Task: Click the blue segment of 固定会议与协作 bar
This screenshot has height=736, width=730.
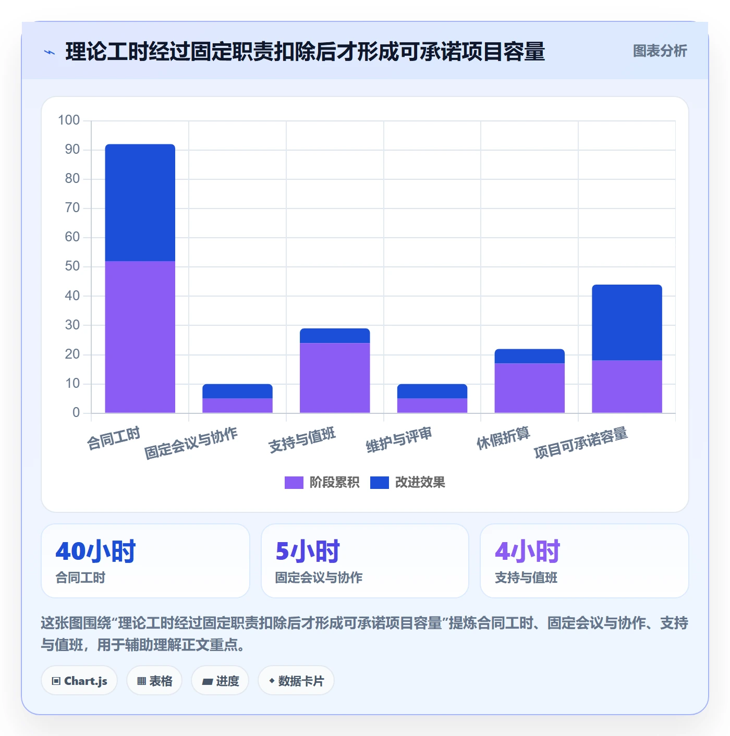Action: (237, 391)
